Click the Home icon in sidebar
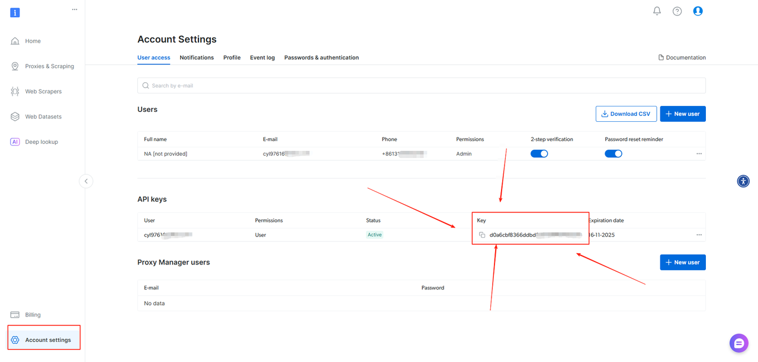 click(15, 41)
